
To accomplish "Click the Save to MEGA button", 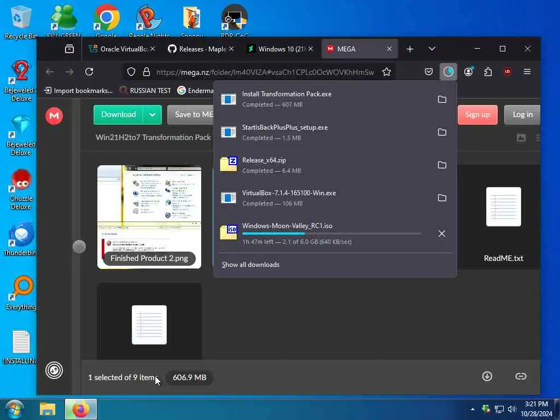I will [x=190, y=115].
